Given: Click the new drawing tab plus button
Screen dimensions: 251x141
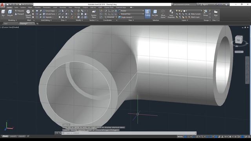Looking at the screenshot, I should click(x=37, y=23).
